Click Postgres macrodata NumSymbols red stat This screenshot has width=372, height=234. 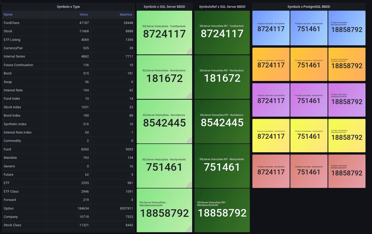coord(271,171)
